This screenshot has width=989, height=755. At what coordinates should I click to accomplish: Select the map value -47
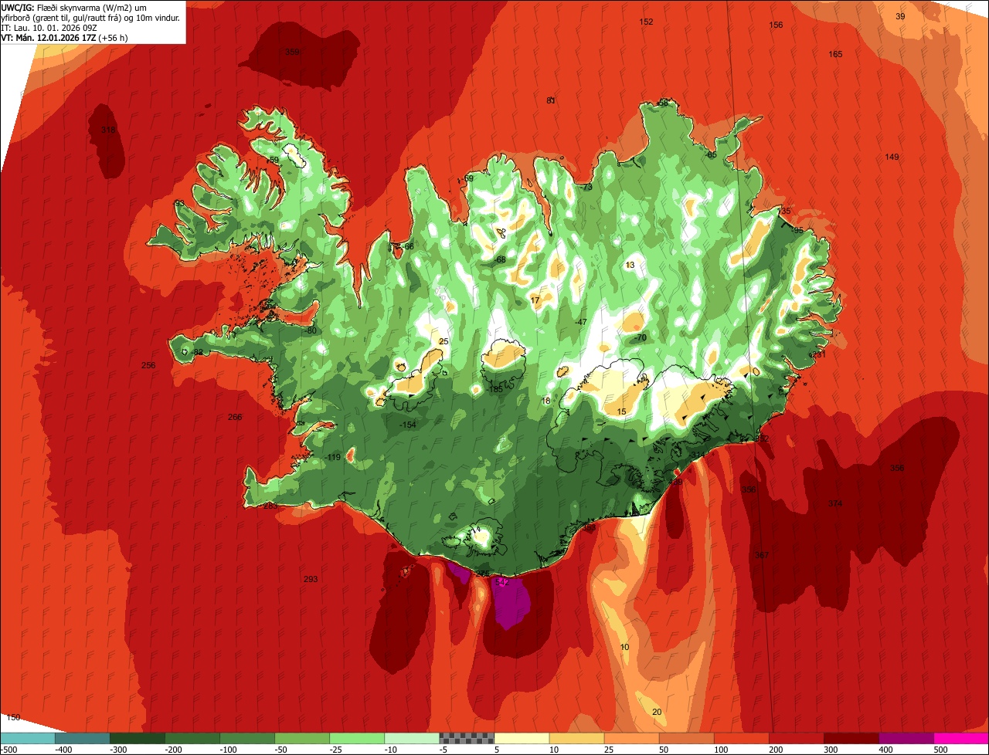(580, 322)
